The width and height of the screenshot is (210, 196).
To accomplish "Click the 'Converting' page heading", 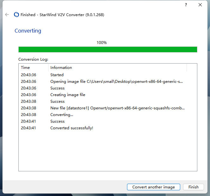I will 28,31.
